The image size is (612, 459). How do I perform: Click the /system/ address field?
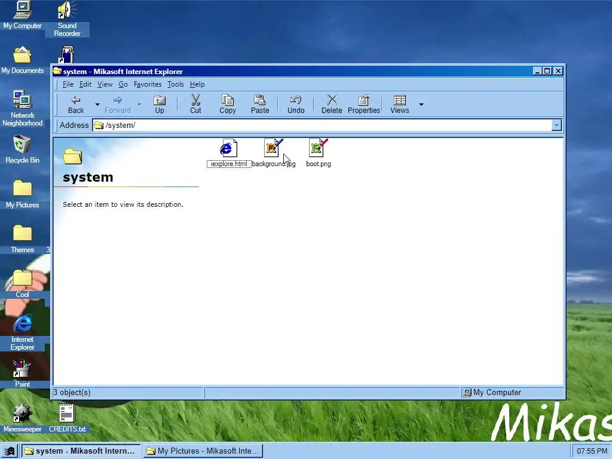[x=322, y=126]
